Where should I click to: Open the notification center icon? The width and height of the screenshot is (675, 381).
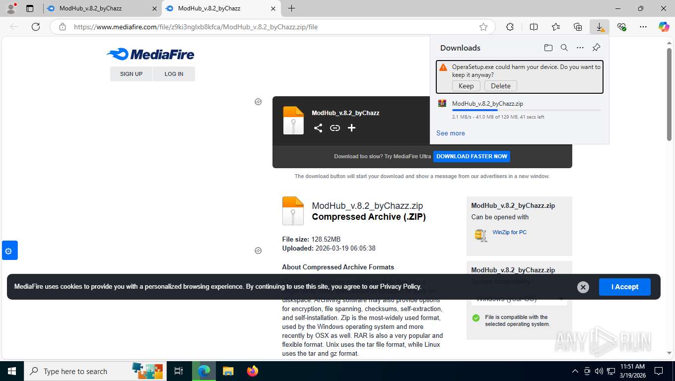[659, 371]
